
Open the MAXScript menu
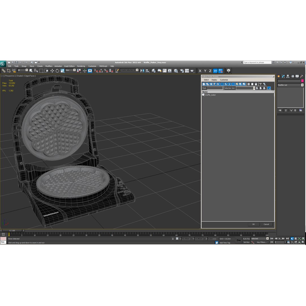coord(103,66)
